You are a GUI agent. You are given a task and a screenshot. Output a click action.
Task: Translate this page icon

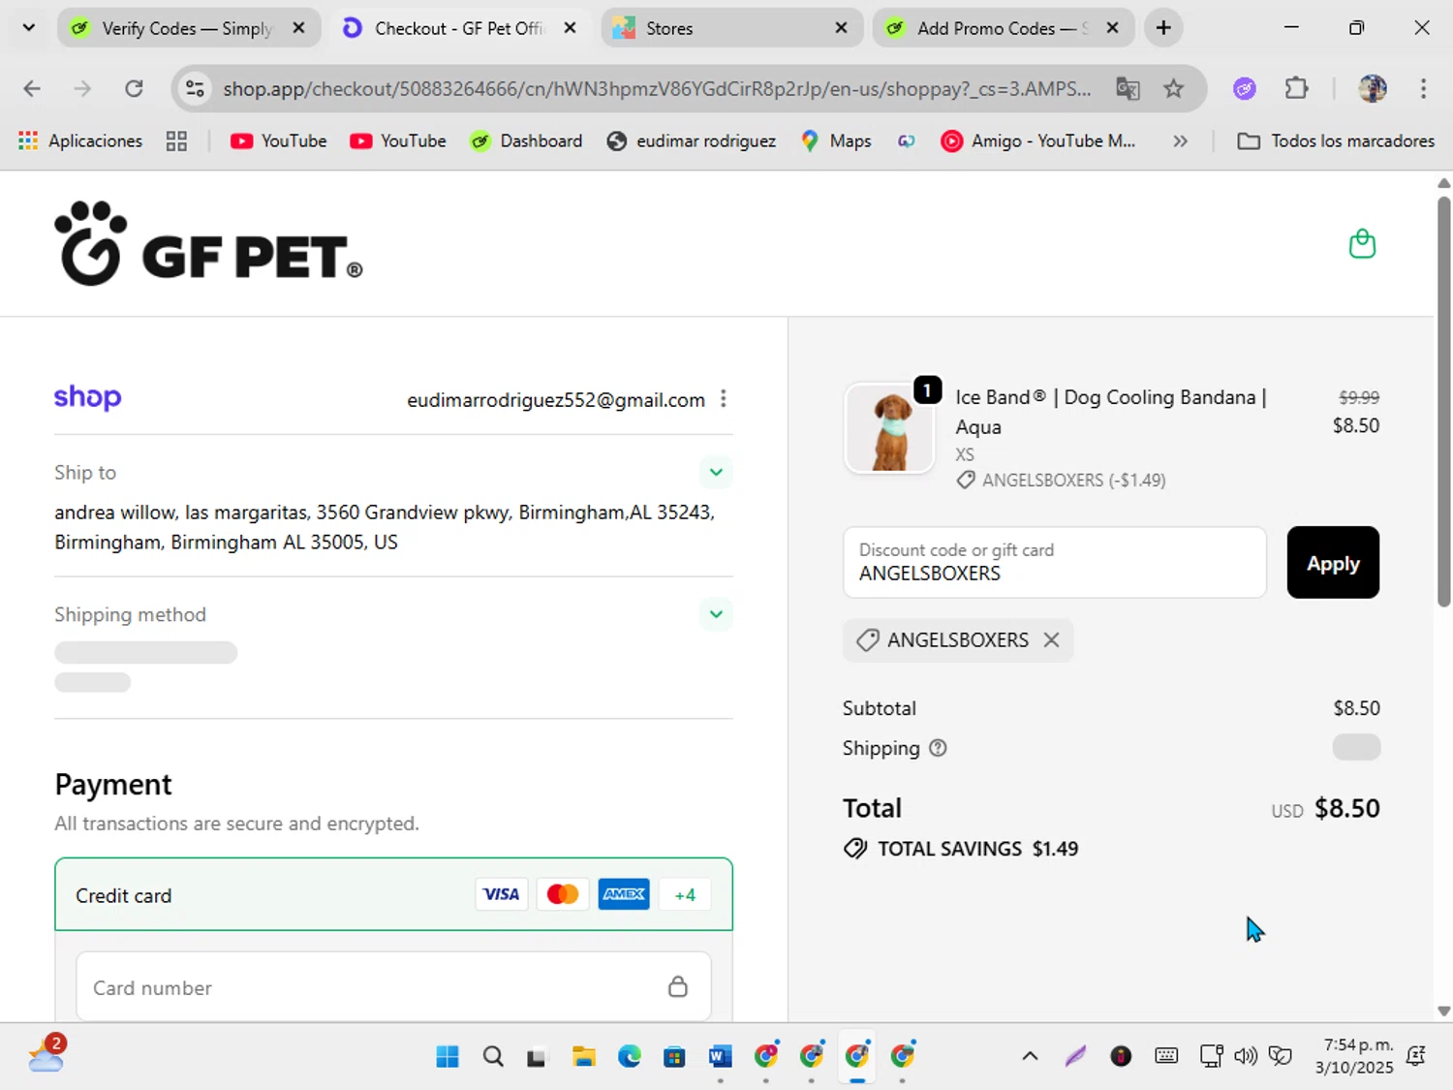click(1128, 89)
